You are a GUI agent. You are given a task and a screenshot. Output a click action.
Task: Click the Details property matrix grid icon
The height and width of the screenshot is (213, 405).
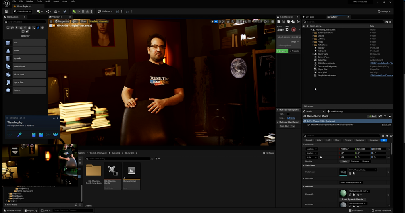point(383,136)
